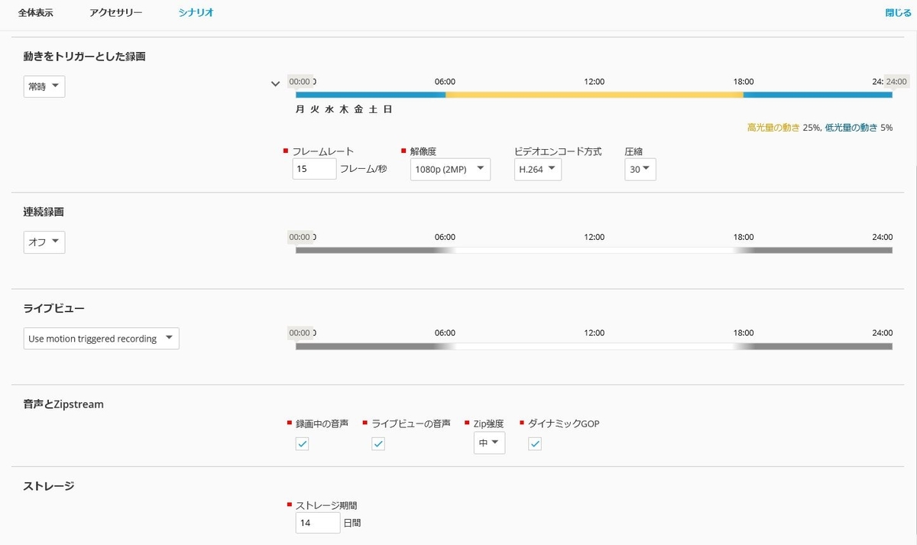
Task: Select the シナリオ tab
Action: (x=196, y=12)
